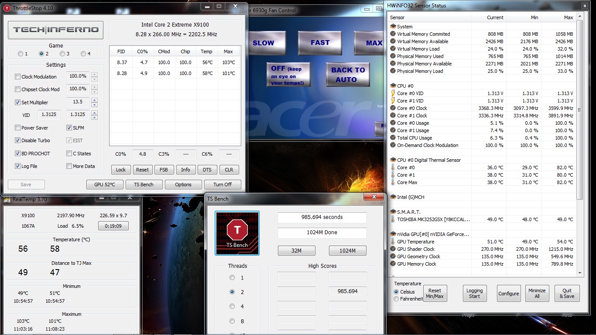
Task: Enable Chipset Clock Mod checkbox
Action: click(18, 89)
